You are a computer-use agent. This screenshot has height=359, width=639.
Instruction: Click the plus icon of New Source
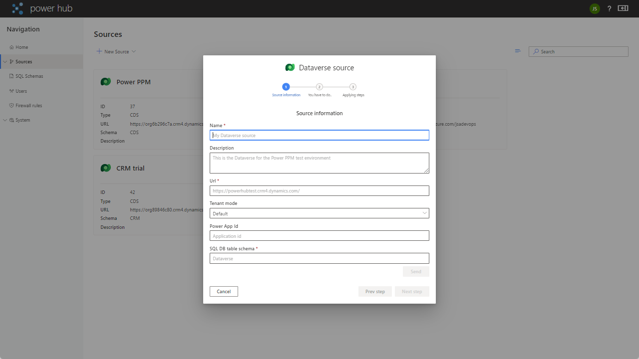(x=99, y=51)
